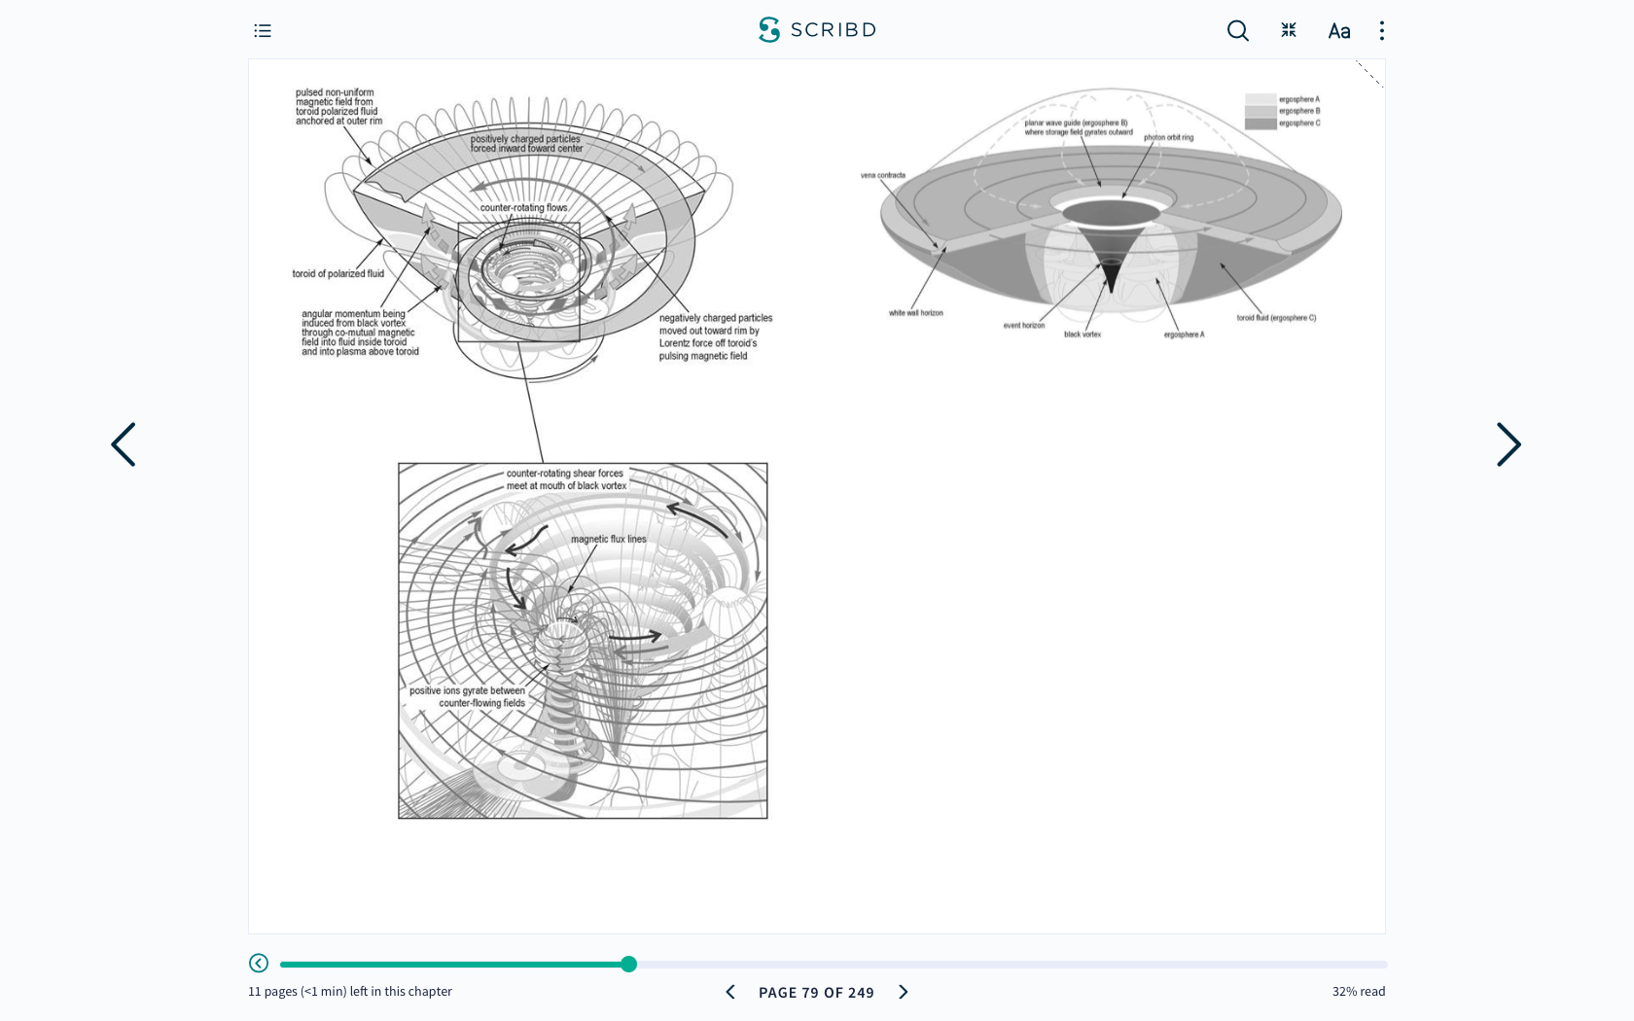Click the 32% read label
The image size is (1634, 1021).
(1358, 992)
